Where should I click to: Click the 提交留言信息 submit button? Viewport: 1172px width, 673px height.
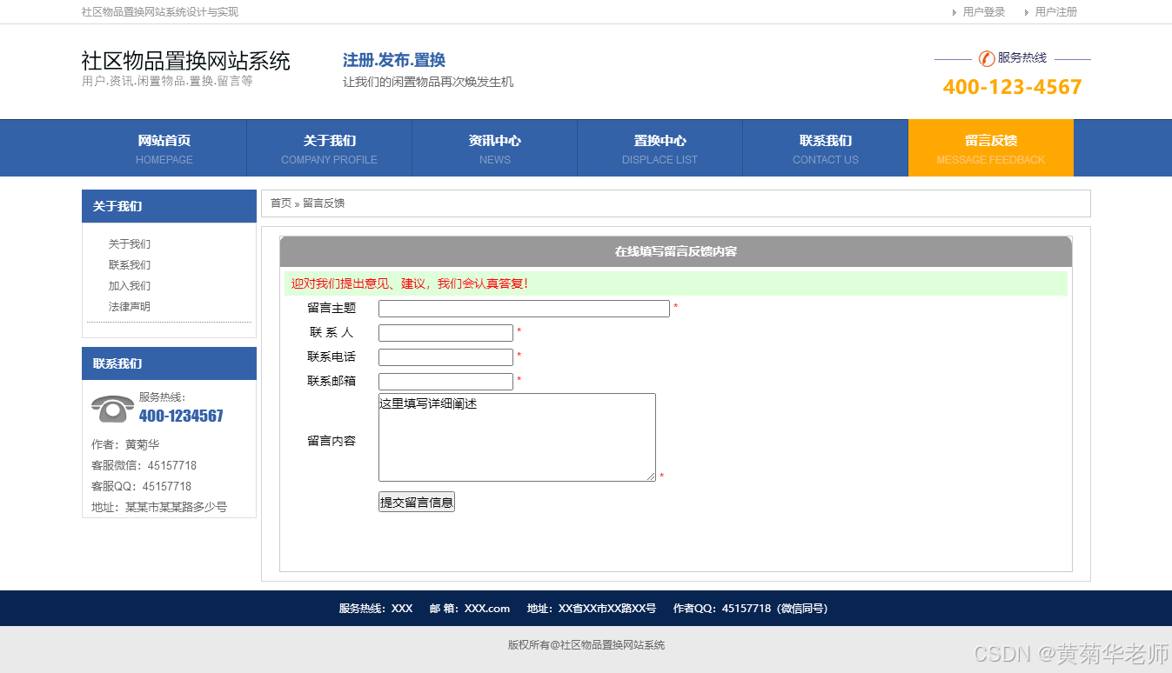pyautogui.click(x=416, y=501)
